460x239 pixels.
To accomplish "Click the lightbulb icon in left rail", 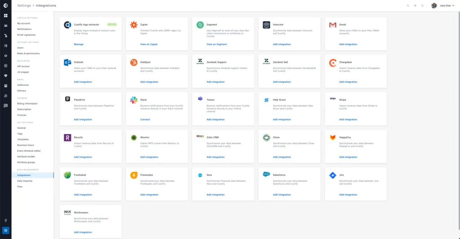I will 5,220.
